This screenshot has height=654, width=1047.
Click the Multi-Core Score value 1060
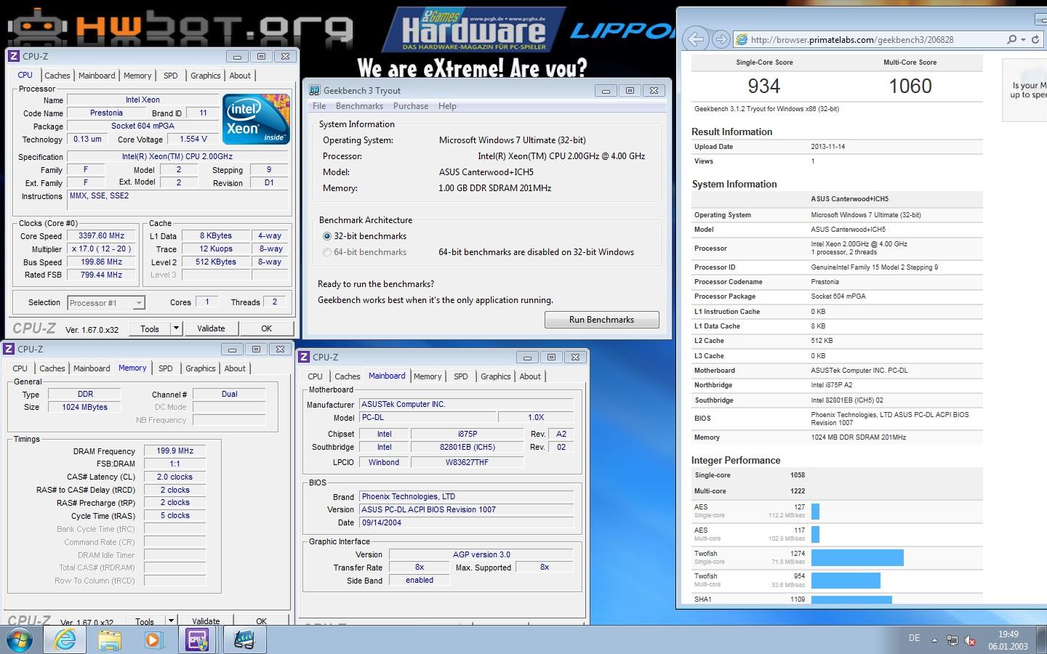910,86
